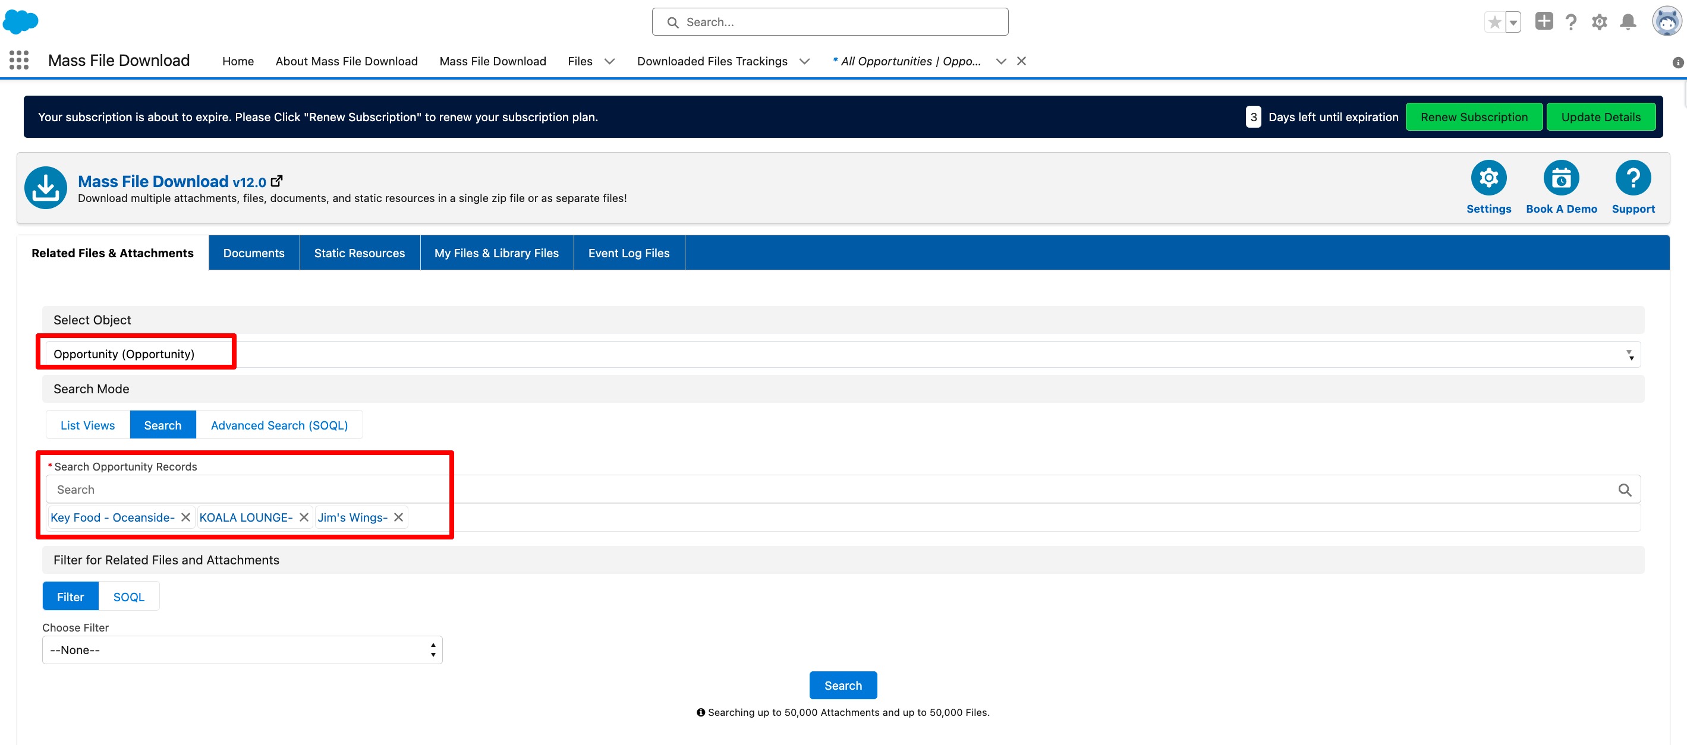Switch search mode to List Views

pyautogui.click(x=87, y=425)
